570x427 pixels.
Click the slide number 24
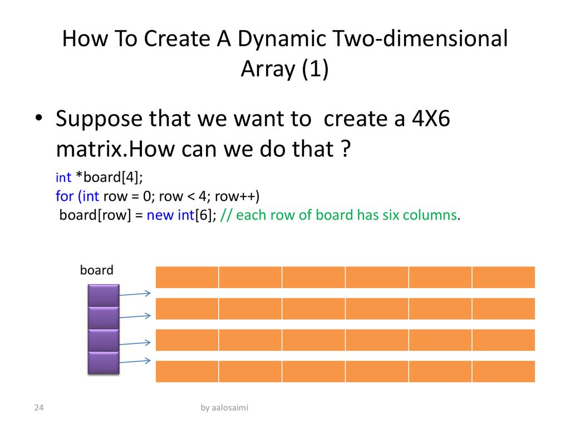tap(39, 408)
